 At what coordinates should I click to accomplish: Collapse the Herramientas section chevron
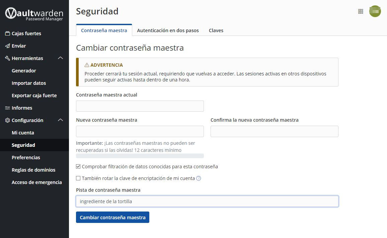click(61, 58)
